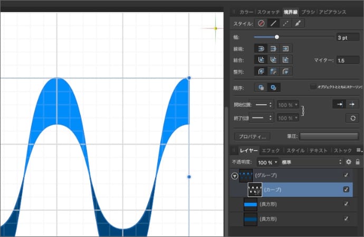Open the 開始位置 arrowhead style dropdown
This screenshot has height=237, width=364.
(x=262, y=104)
